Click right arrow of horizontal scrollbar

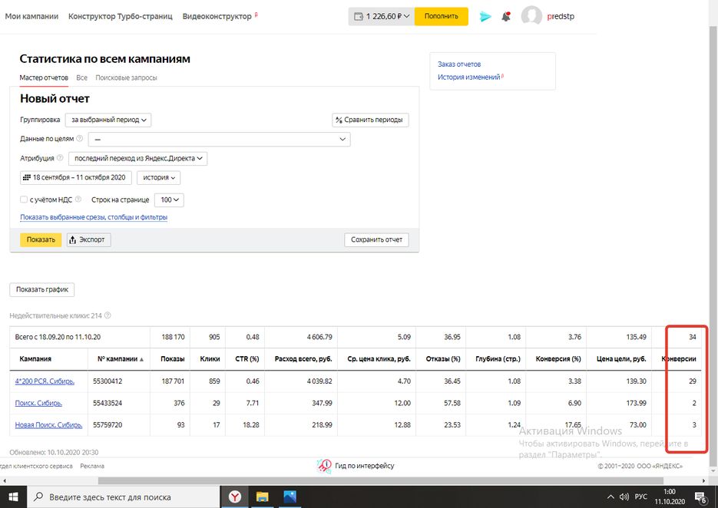click(x=704, y=480)
